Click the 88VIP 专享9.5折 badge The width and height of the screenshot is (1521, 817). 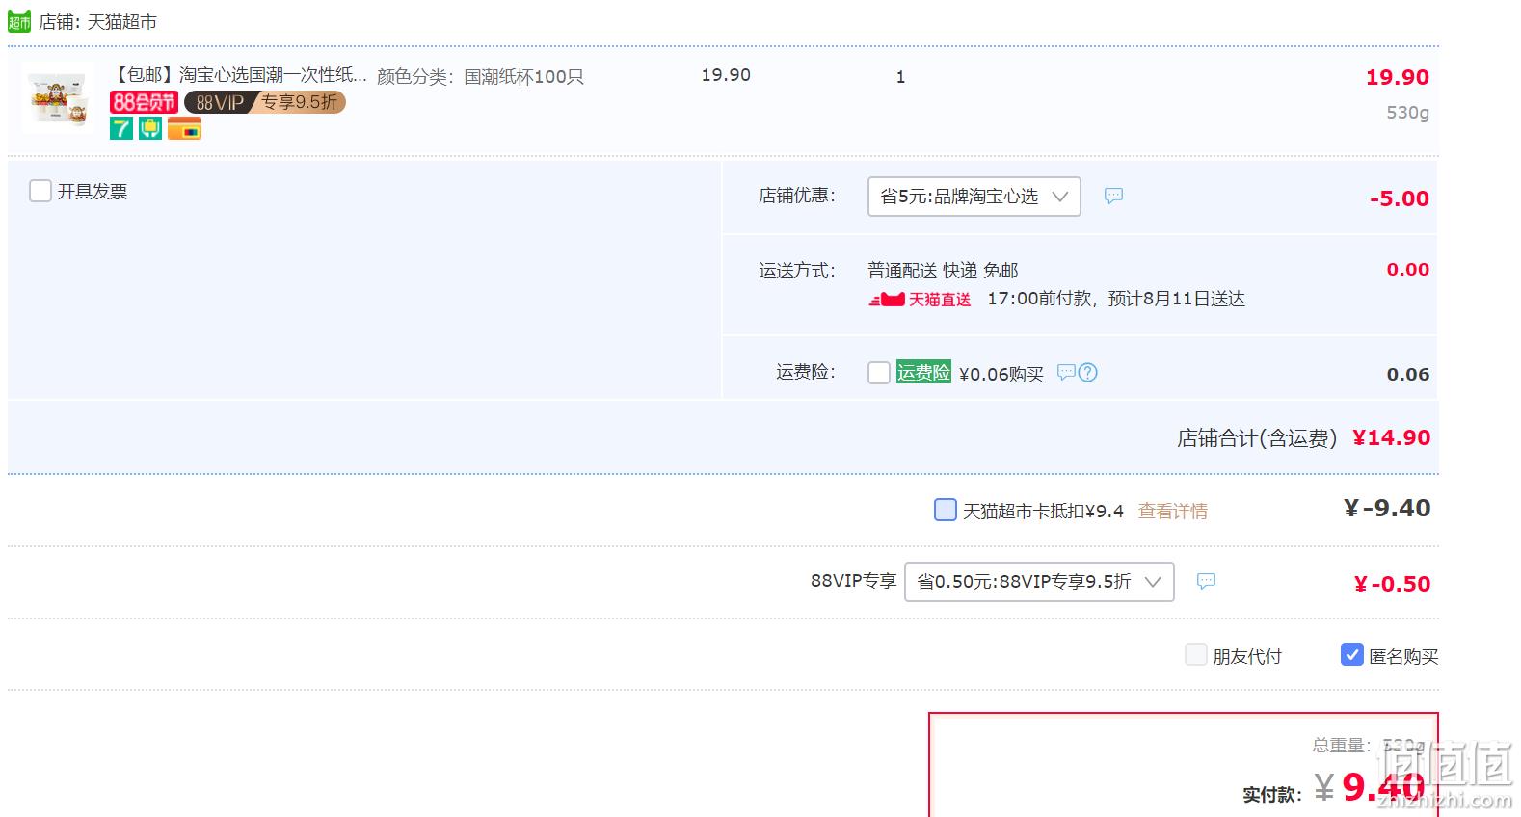tap(265, 102)
